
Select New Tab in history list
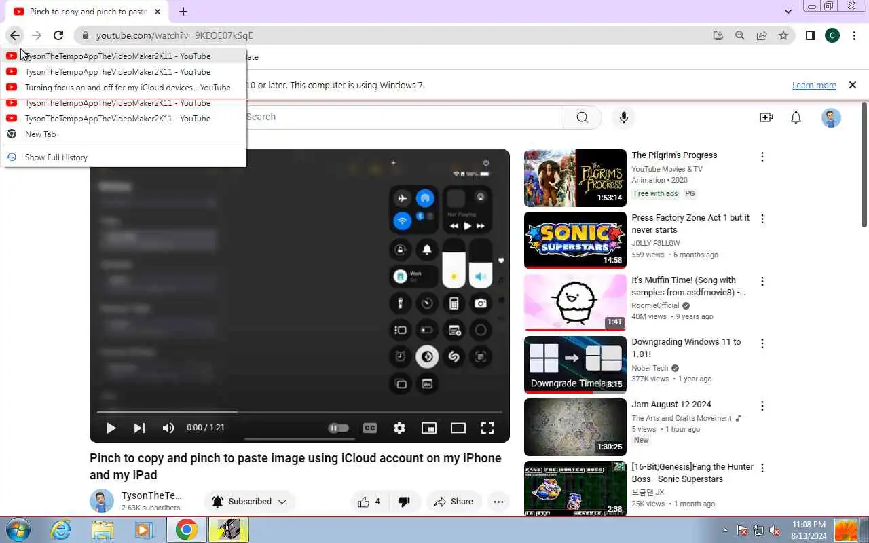tap(124, 134)
